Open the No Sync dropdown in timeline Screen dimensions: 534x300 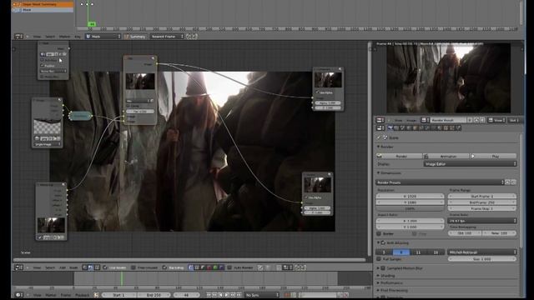click(262, 295)
